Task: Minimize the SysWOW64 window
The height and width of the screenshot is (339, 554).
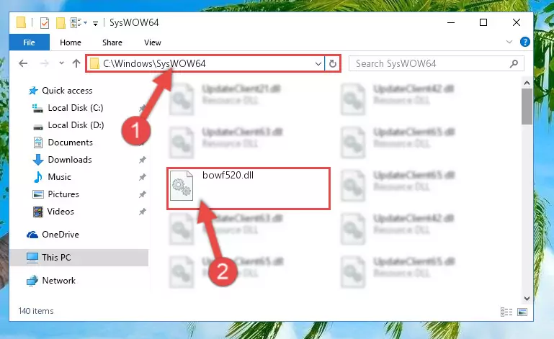Action: (x=451, y=22)
